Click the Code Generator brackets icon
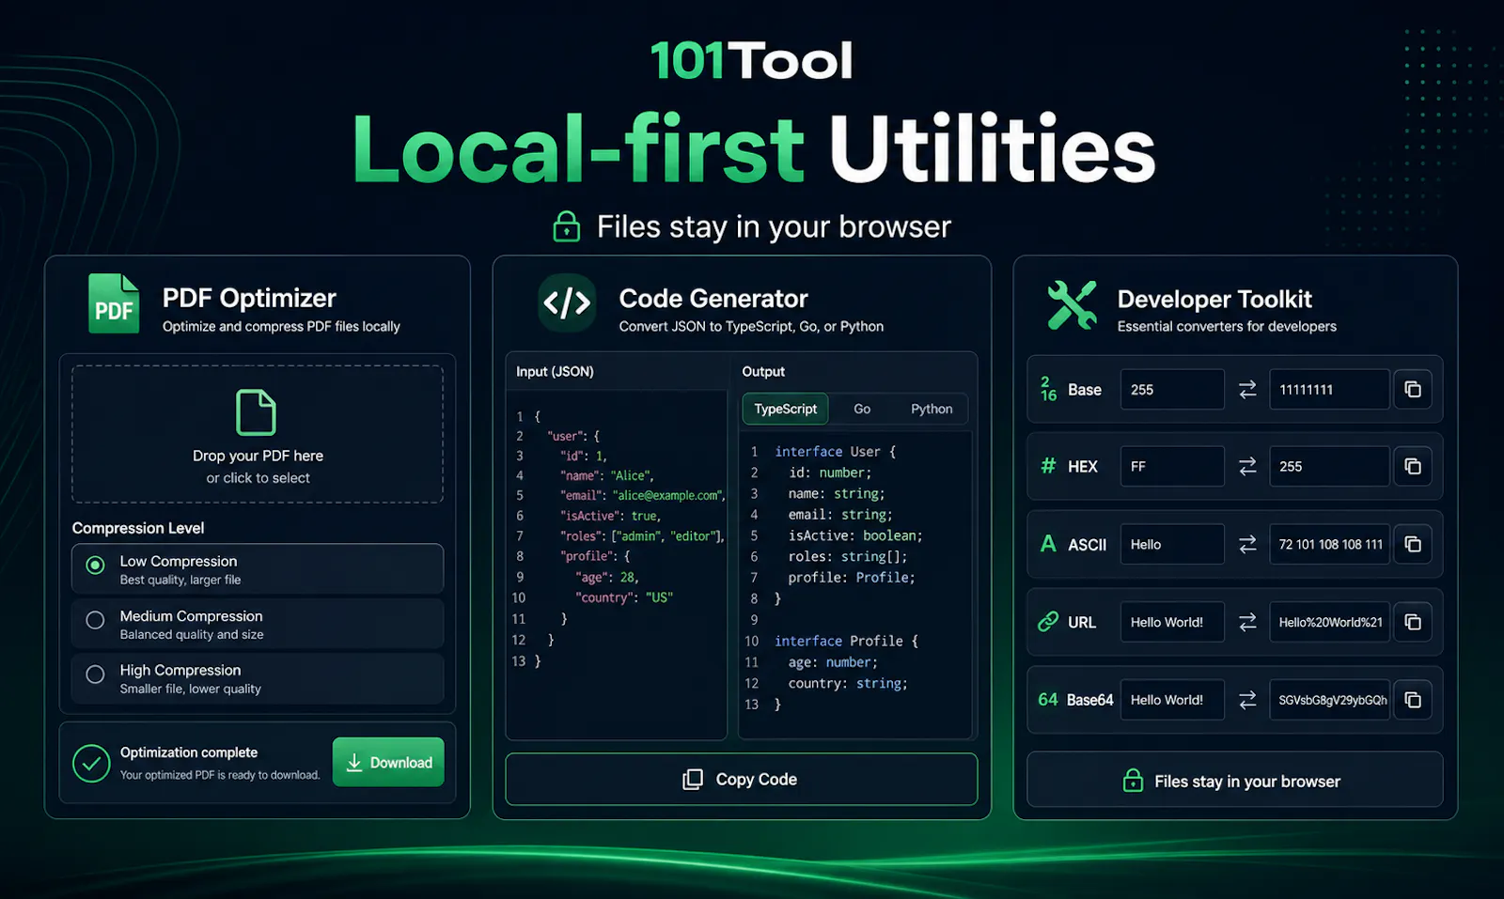Viewport: 1504px width, 899px height. [x=567, y=302]
